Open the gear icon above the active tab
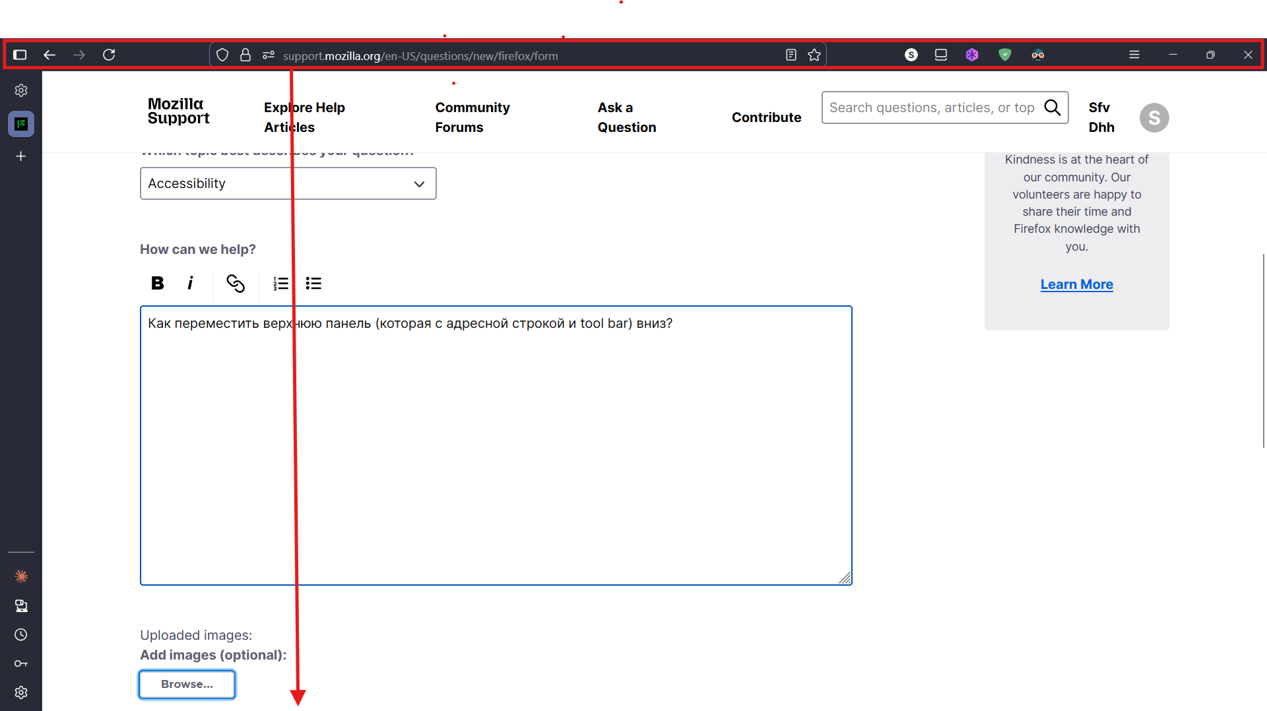The height and width of the screenshot is (711, 1267). click(x=21, y=90)
